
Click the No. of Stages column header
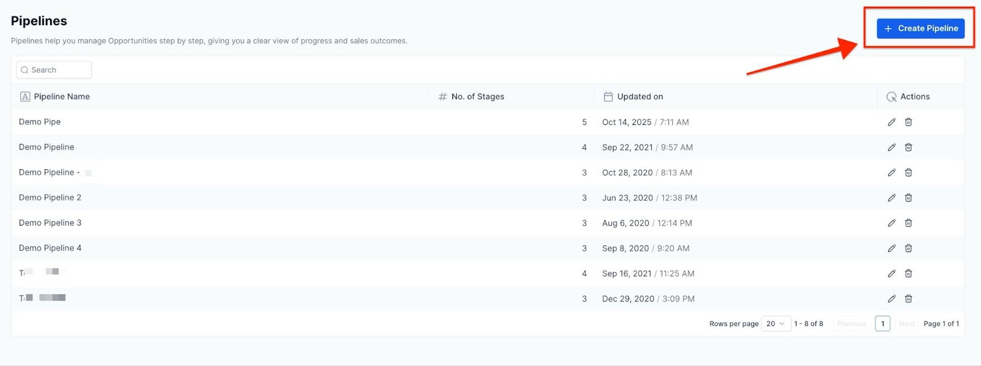477,96
